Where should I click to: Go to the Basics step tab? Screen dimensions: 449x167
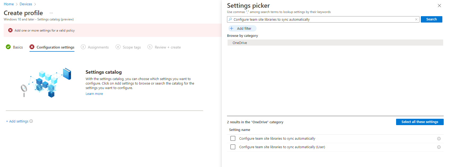[x=15, y=47]
